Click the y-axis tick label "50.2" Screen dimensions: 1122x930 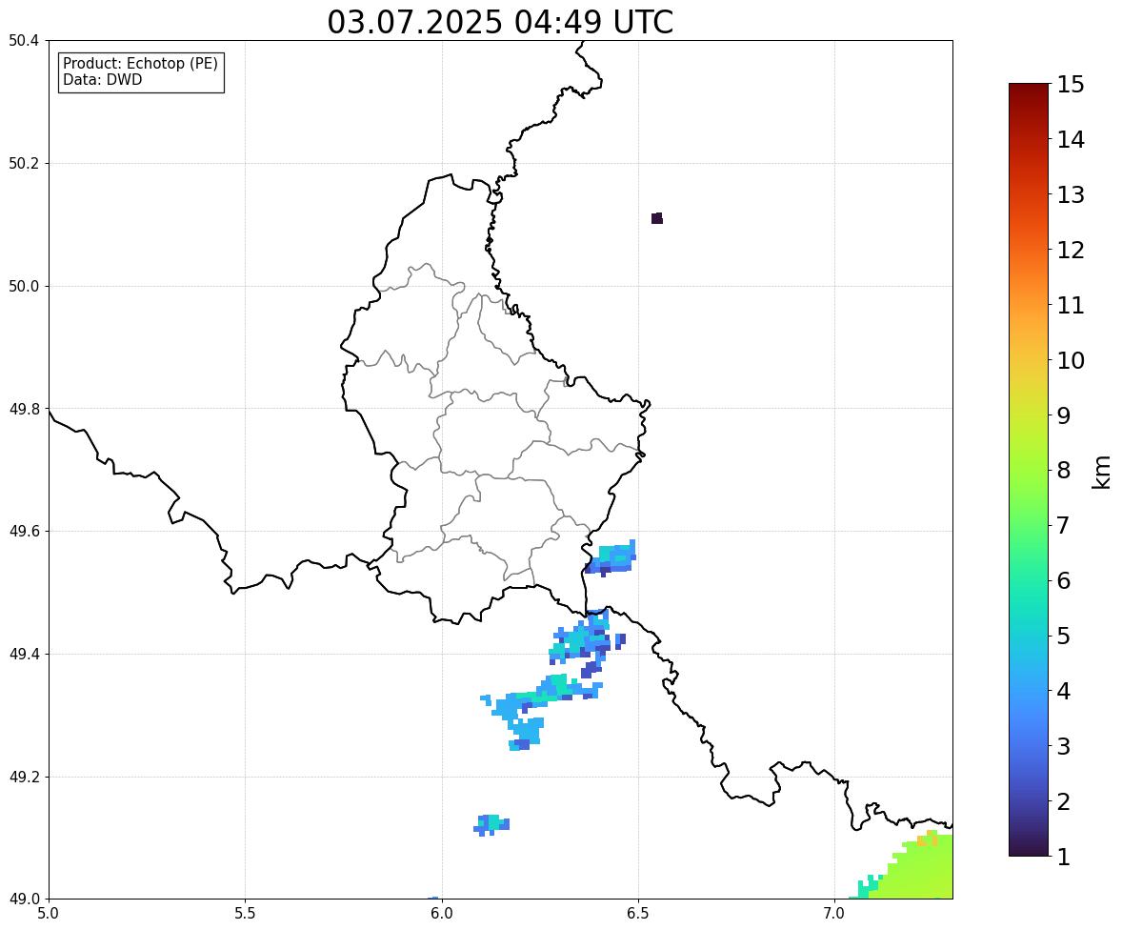click(24, 163)
